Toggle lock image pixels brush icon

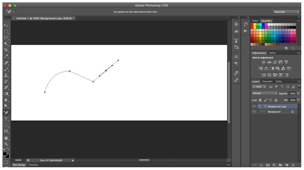click(265, 100)
